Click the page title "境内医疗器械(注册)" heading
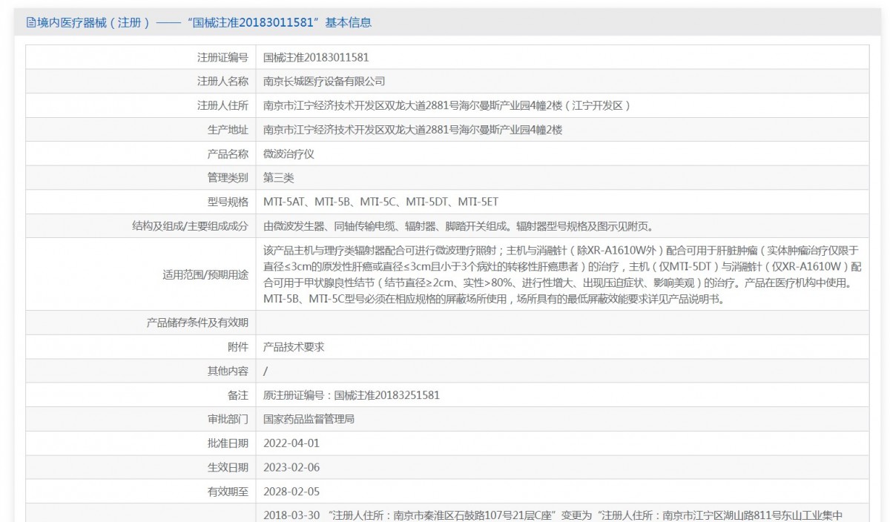 (x=93, y=22)
